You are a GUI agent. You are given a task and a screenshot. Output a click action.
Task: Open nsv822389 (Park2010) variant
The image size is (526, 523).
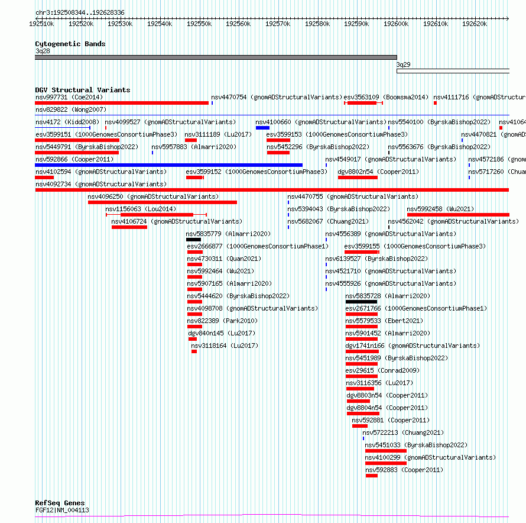coord(222,321)
